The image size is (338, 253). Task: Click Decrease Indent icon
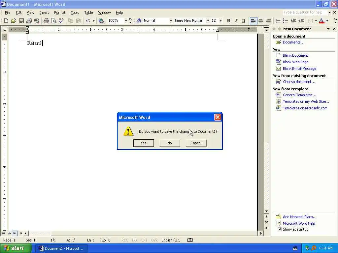293,21
